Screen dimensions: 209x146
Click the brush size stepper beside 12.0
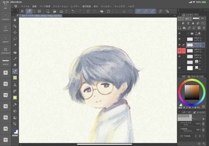(x=200, y=124)
